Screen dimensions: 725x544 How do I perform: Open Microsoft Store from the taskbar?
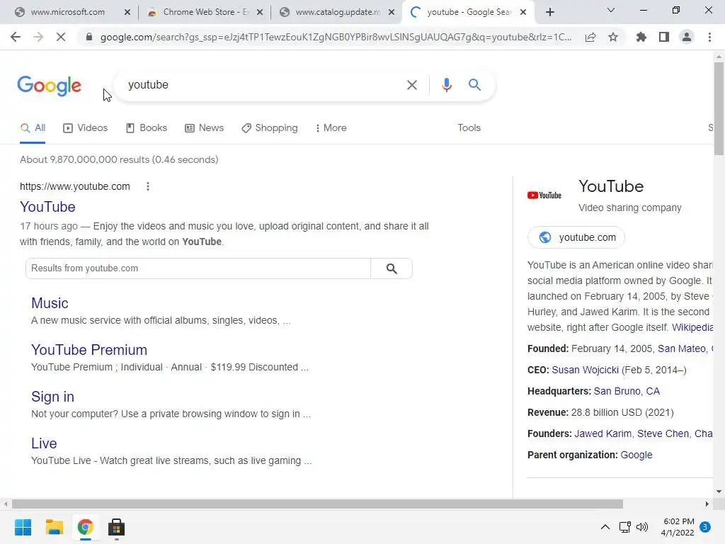pyautogui.click(x=117, y=527)
